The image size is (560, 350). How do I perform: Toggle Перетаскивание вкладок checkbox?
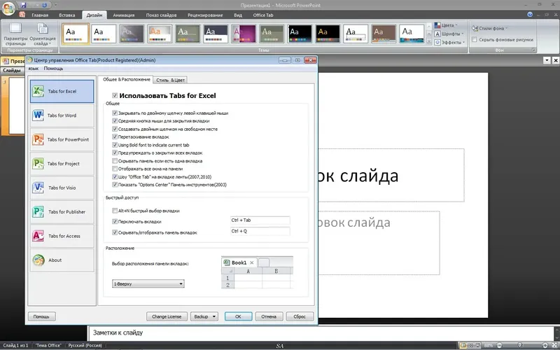coord(115,136)
